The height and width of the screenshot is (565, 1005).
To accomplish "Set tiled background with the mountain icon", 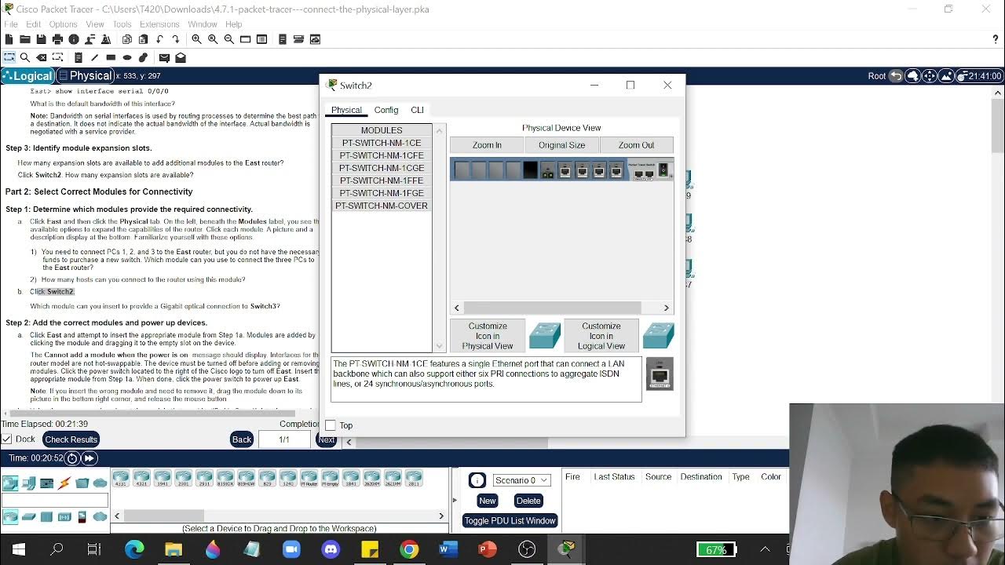I will (x=946, y=76).
